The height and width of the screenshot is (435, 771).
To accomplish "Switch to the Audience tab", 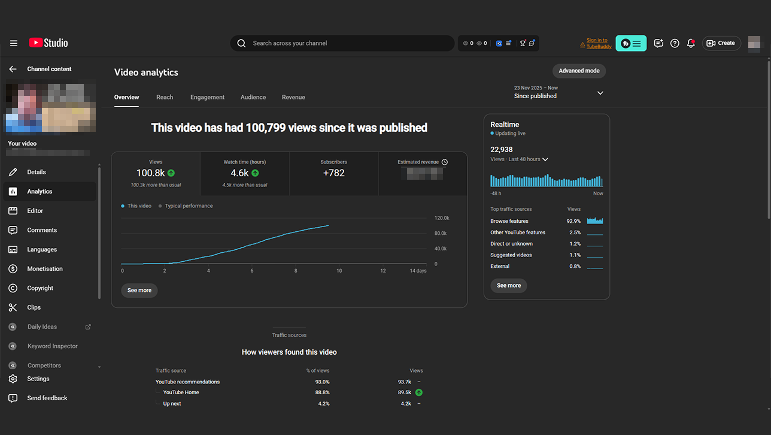I will click(253, 97).
